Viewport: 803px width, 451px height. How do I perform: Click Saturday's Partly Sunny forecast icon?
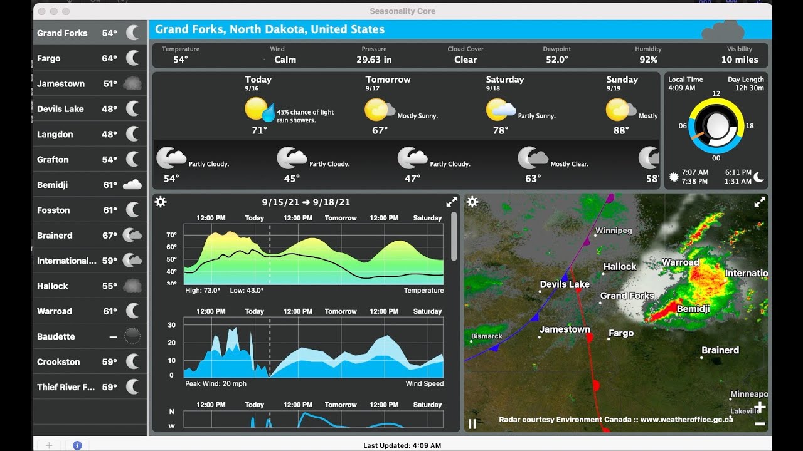coord(500,111)
